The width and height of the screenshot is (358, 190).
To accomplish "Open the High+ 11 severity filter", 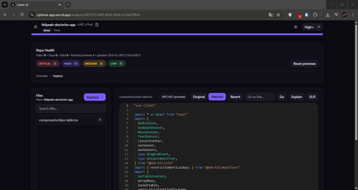I will [312, 27].
